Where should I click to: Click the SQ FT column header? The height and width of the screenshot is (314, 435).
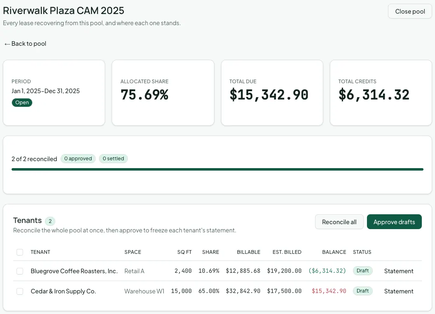pos(184,252)
